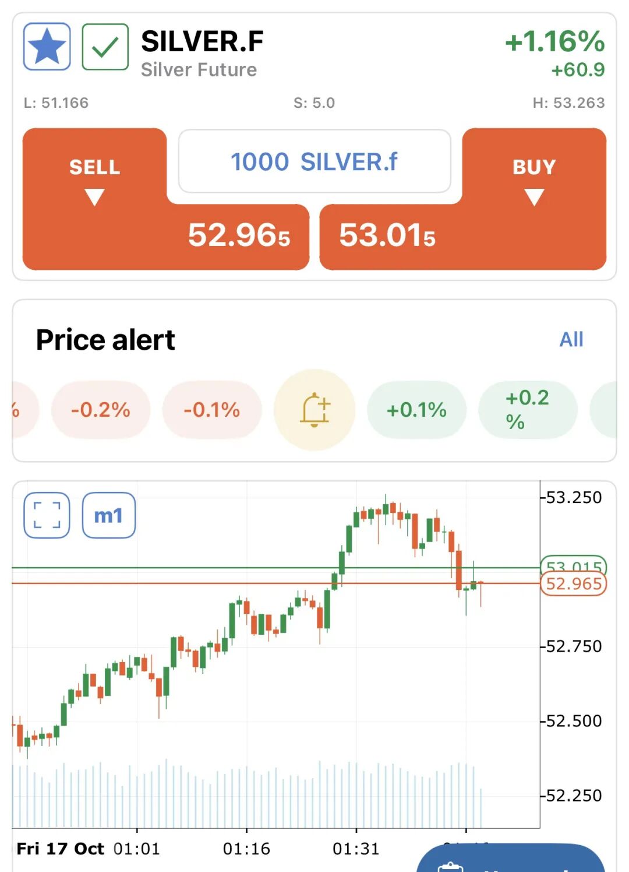
Task: Open the 1000 SILVER.f volume field
Action: tap(314, 161)
